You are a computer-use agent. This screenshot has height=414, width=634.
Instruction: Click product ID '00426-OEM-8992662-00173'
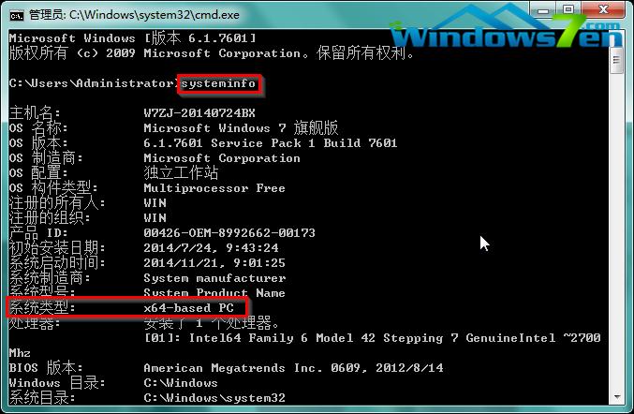[229, 233]
